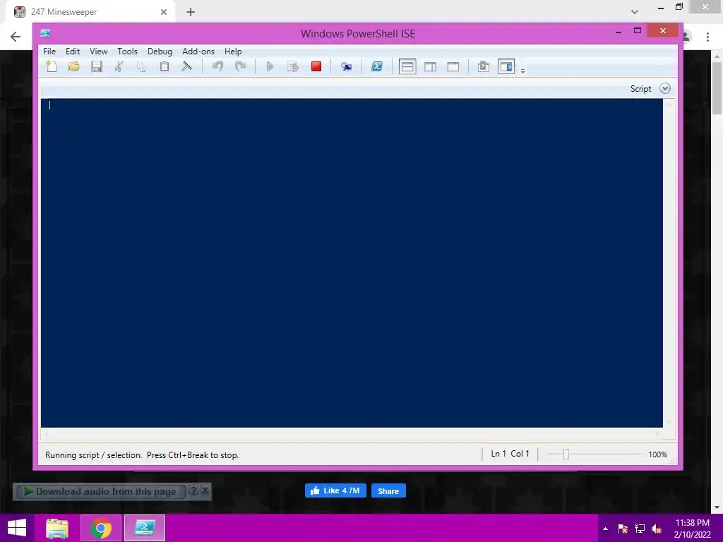Go back in the Chrome browser

point(16,37)
